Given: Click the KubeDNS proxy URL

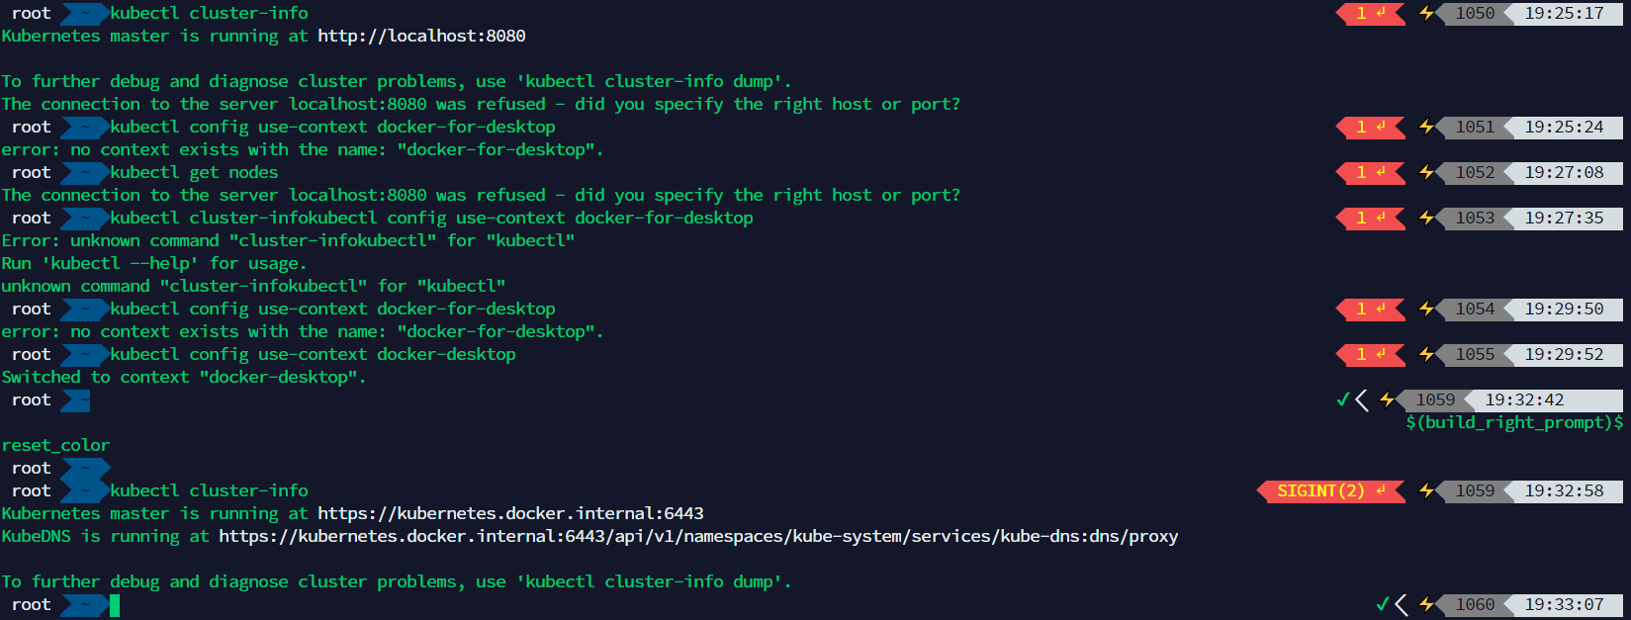Looking at the screenshot, I should click(698, 536).
